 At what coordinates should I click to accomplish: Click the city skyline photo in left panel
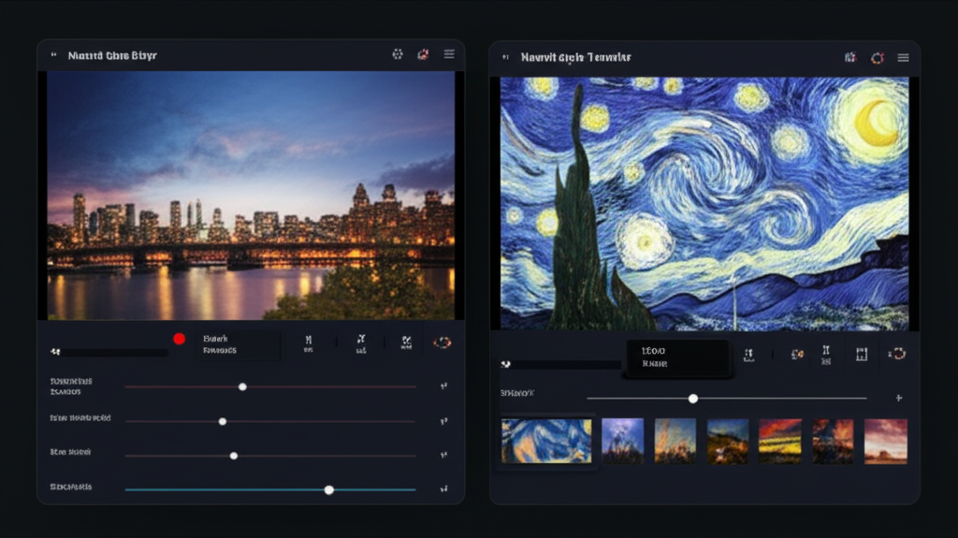[x=251, y=196]
